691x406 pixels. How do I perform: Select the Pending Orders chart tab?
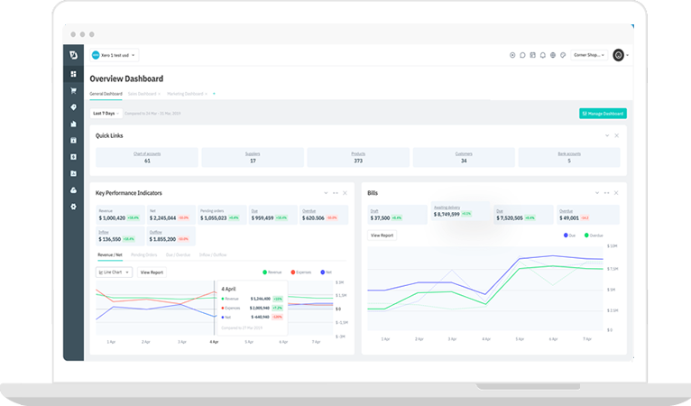point(146,255)
